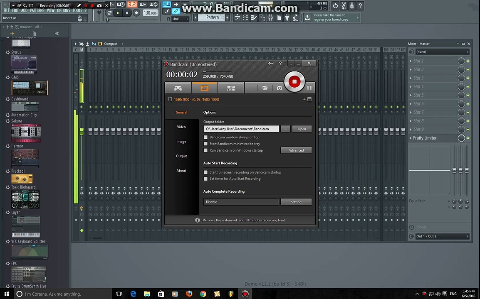Screen dimensions: 480x299
Task: Open Compact mixer layout menu arrow
Action: pos(122,44)
